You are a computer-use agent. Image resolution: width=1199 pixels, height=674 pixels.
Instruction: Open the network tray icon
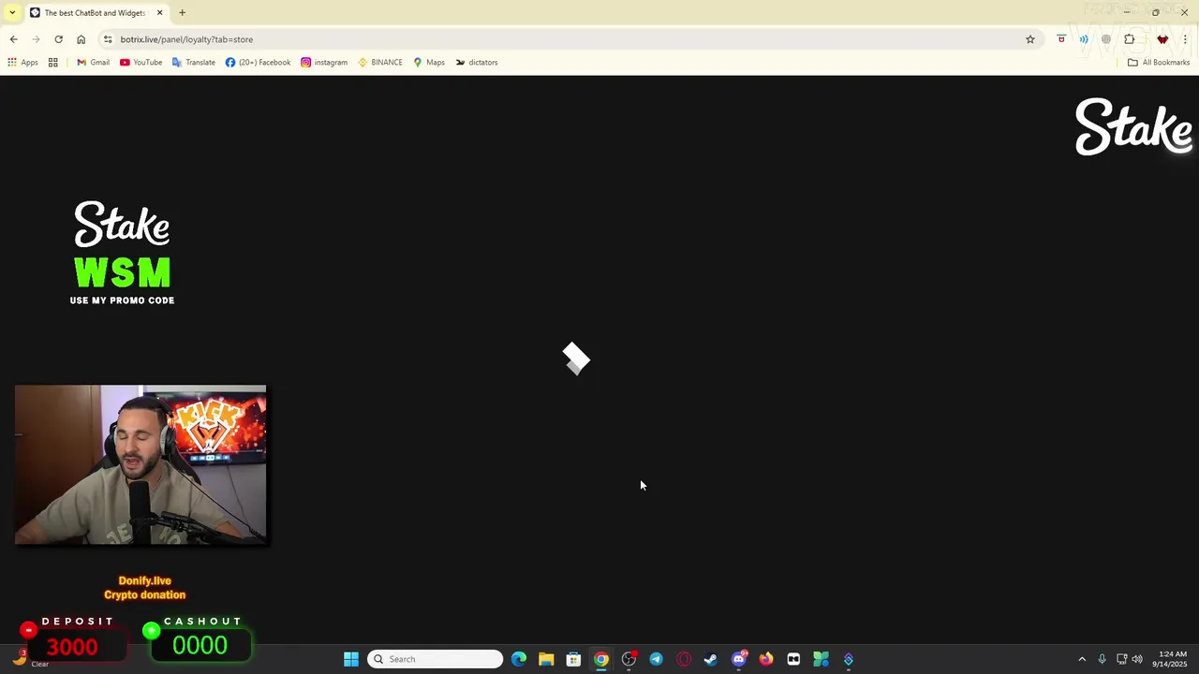(1121, 659)
